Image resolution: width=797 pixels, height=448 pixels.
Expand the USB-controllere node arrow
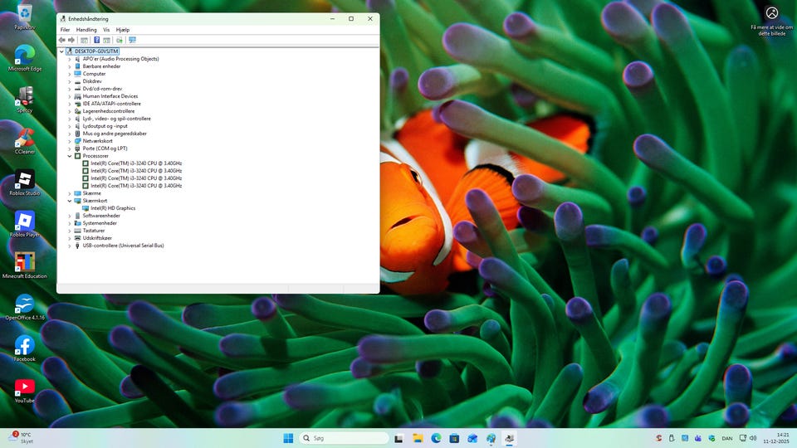[x=70, y=246]
